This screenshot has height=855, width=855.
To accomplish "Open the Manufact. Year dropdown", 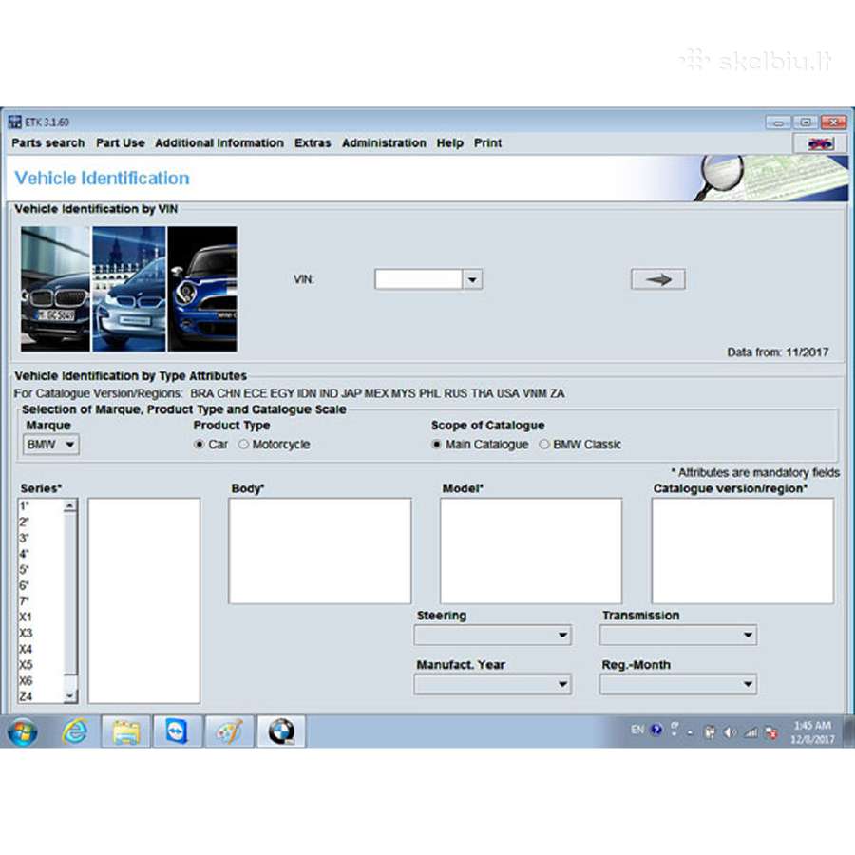I will point(492,684).
